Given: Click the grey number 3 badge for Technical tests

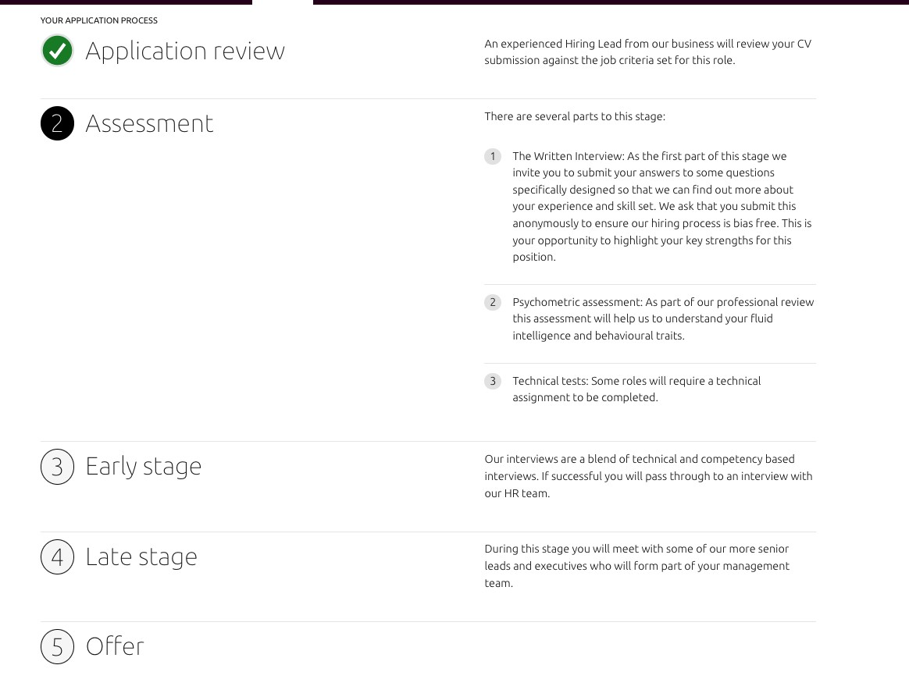Looking at the screenshot, I should (493, 381).
